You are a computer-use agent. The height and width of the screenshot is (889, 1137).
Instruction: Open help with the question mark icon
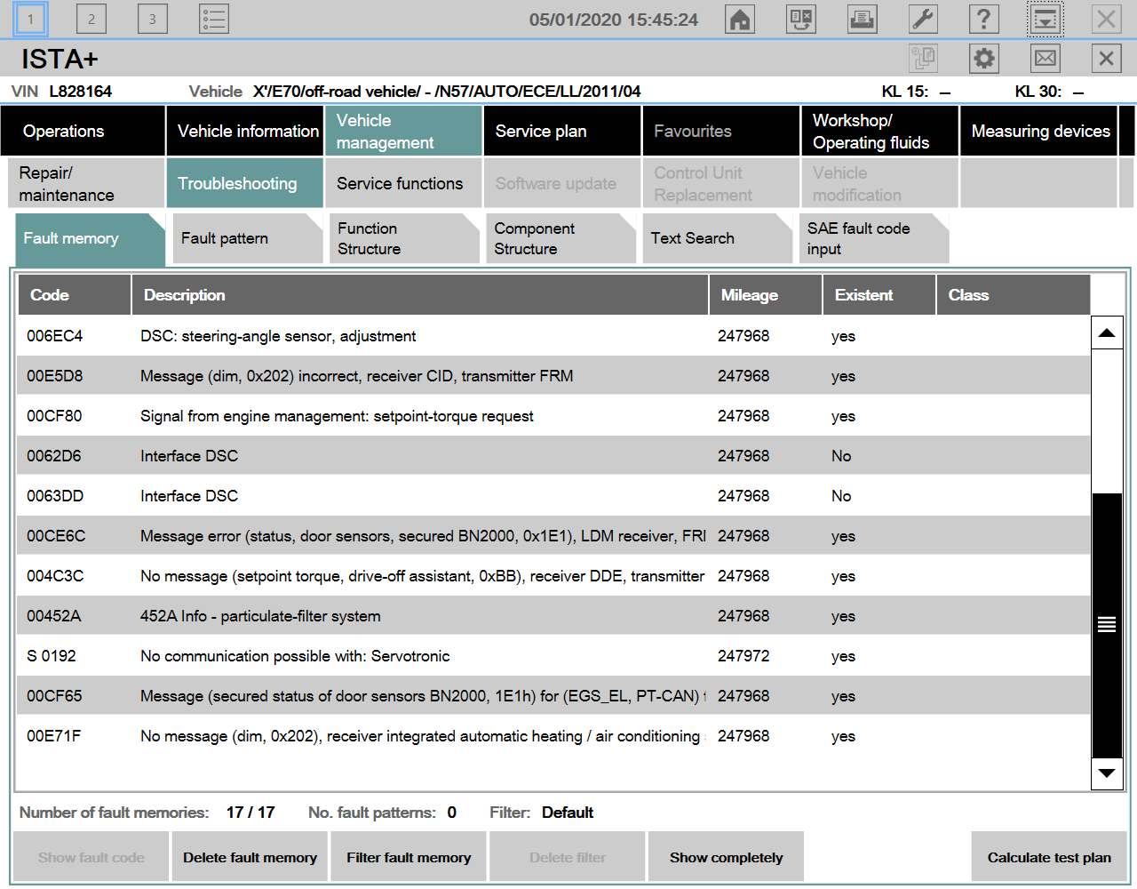(983, 20)
